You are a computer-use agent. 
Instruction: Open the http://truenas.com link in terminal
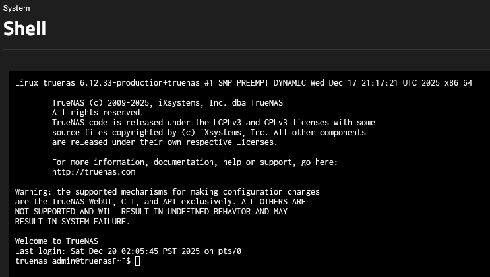(x=93, y=172)
